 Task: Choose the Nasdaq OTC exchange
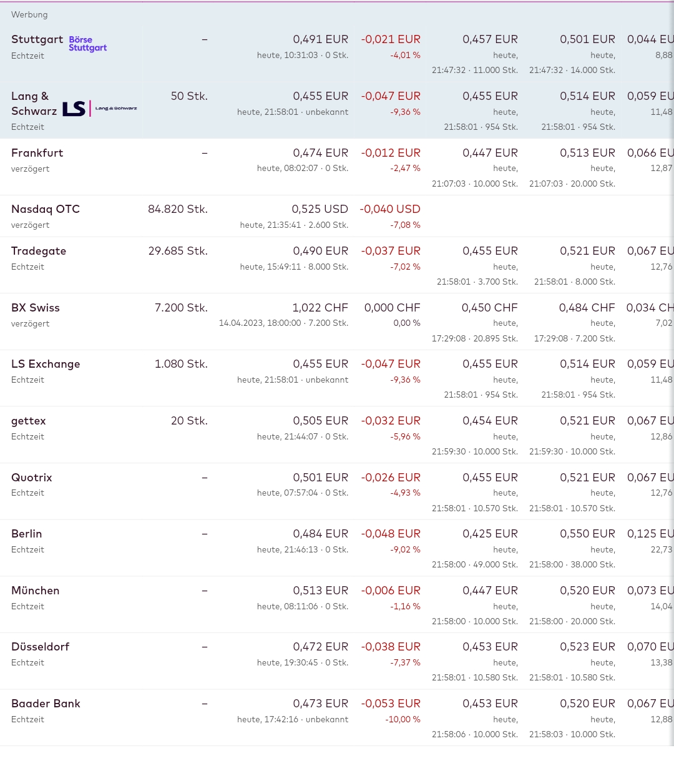click(x=46, y=209)
